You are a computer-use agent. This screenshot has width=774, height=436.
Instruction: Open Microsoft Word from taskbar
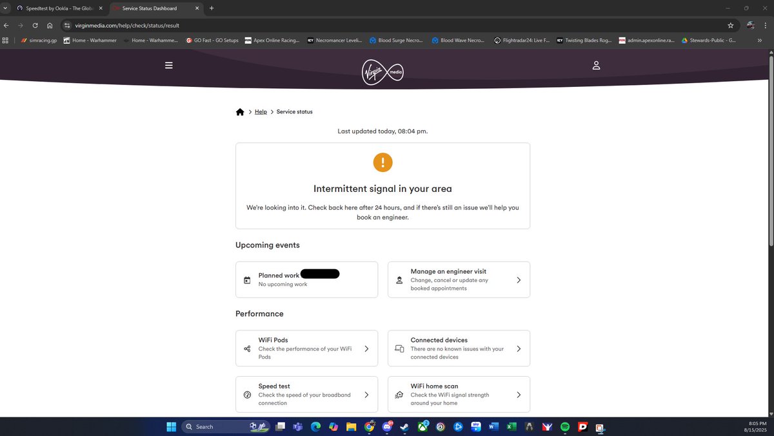coord(493,426)
